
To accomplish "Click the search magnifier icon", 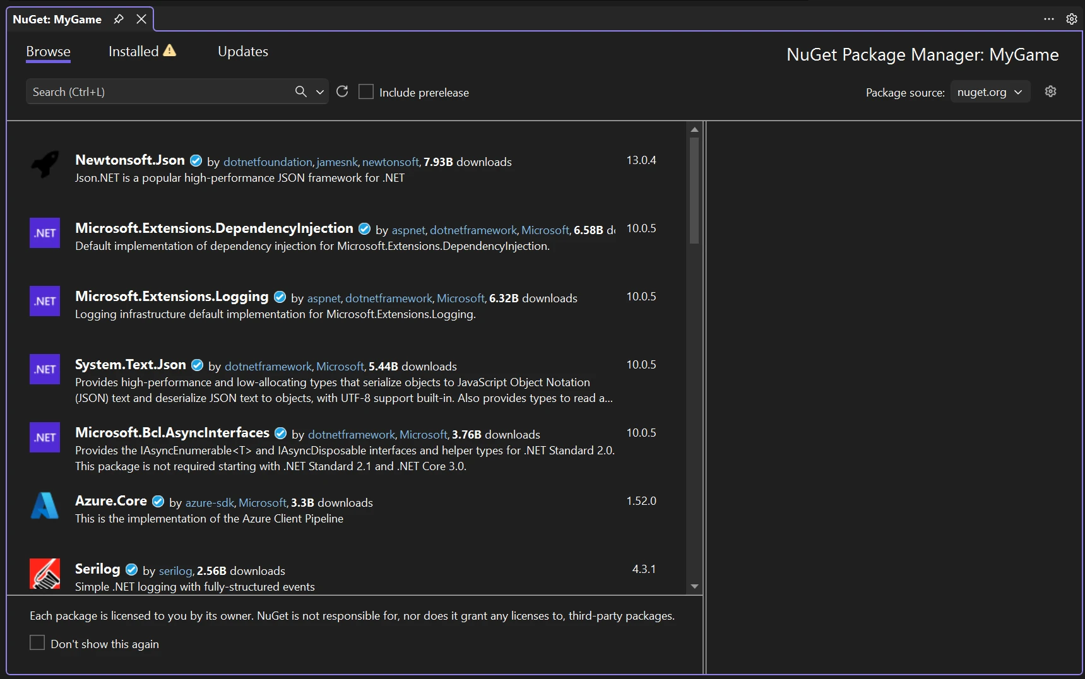I will 301,92.
